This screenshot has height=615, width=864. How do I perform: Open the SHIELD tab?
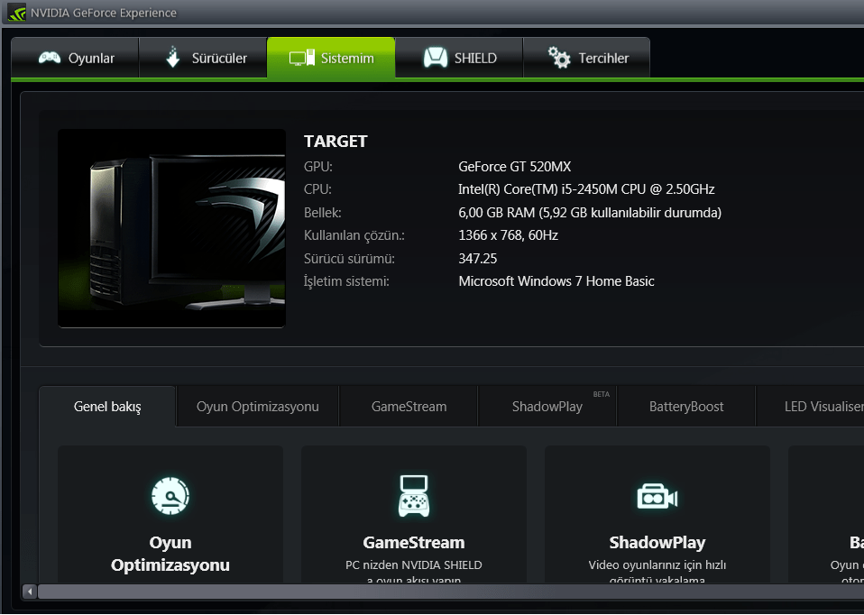tap(459, 58)
